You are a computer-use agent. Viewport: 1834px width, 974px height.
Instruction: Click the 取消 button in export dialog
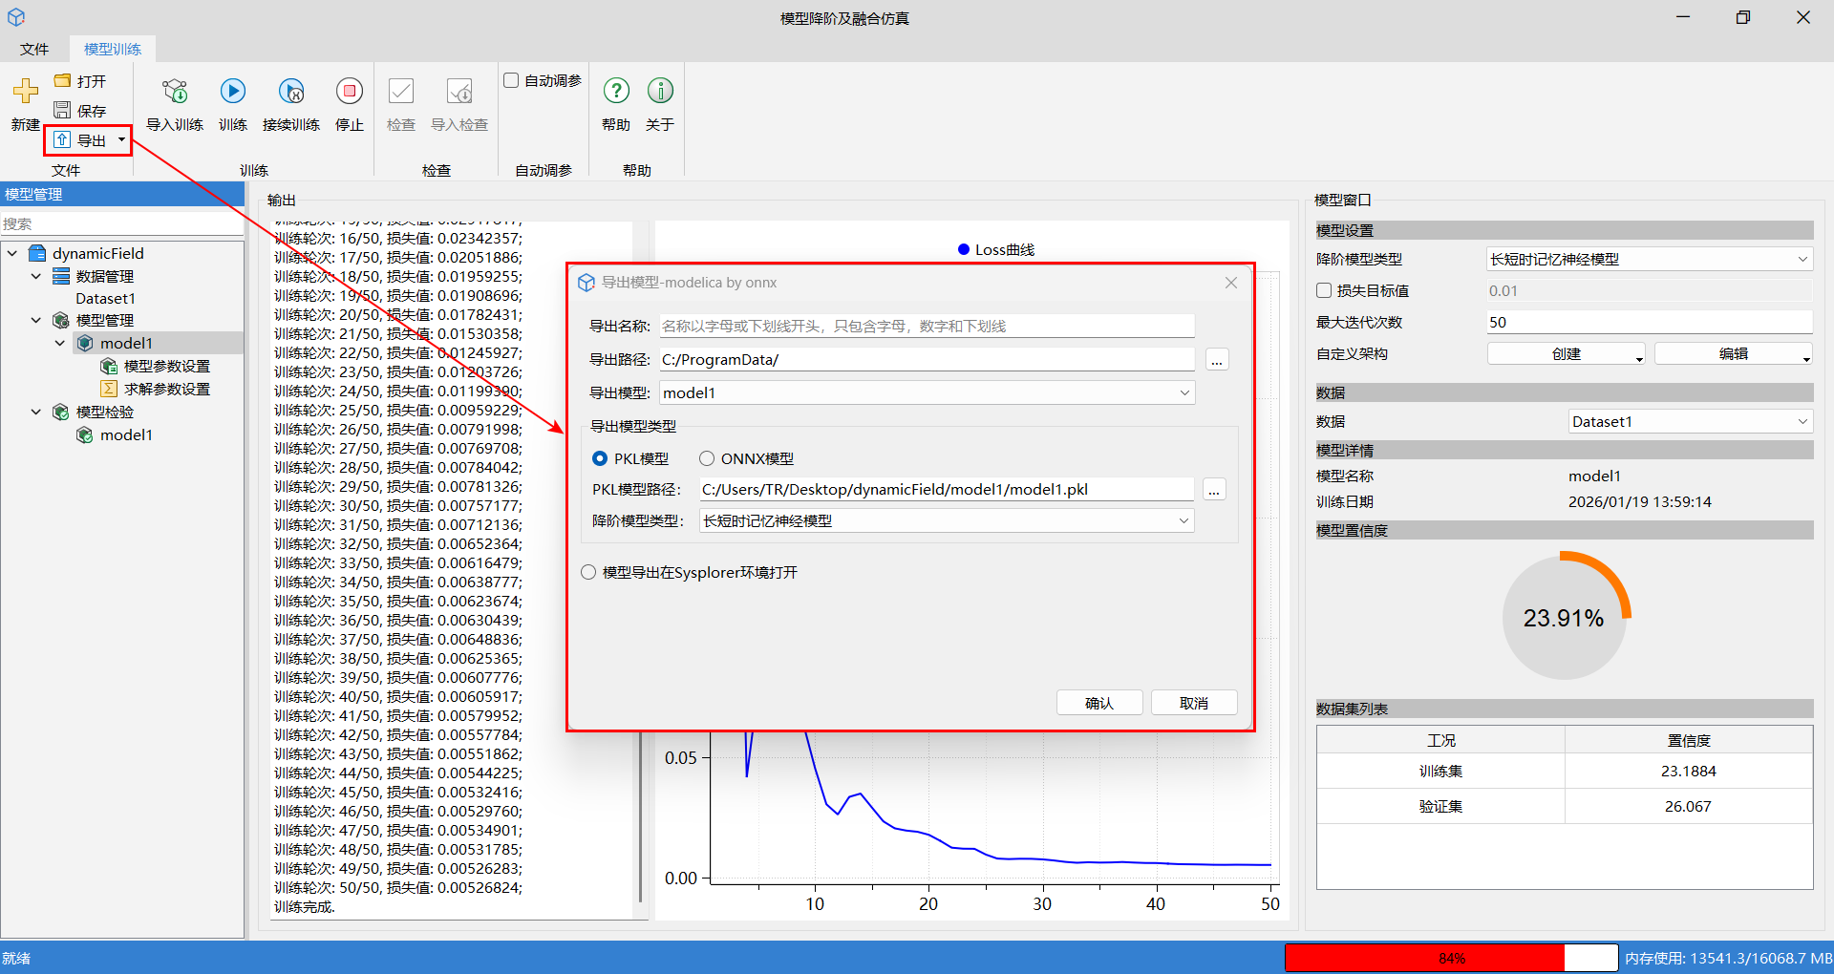click(1193, 704)
